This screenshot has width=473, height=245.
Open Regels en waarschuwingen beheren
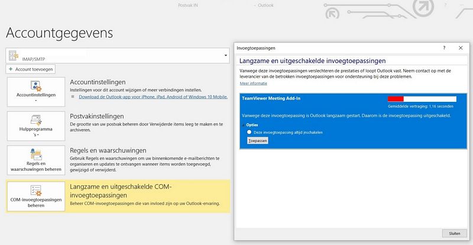tap(36, 161)
